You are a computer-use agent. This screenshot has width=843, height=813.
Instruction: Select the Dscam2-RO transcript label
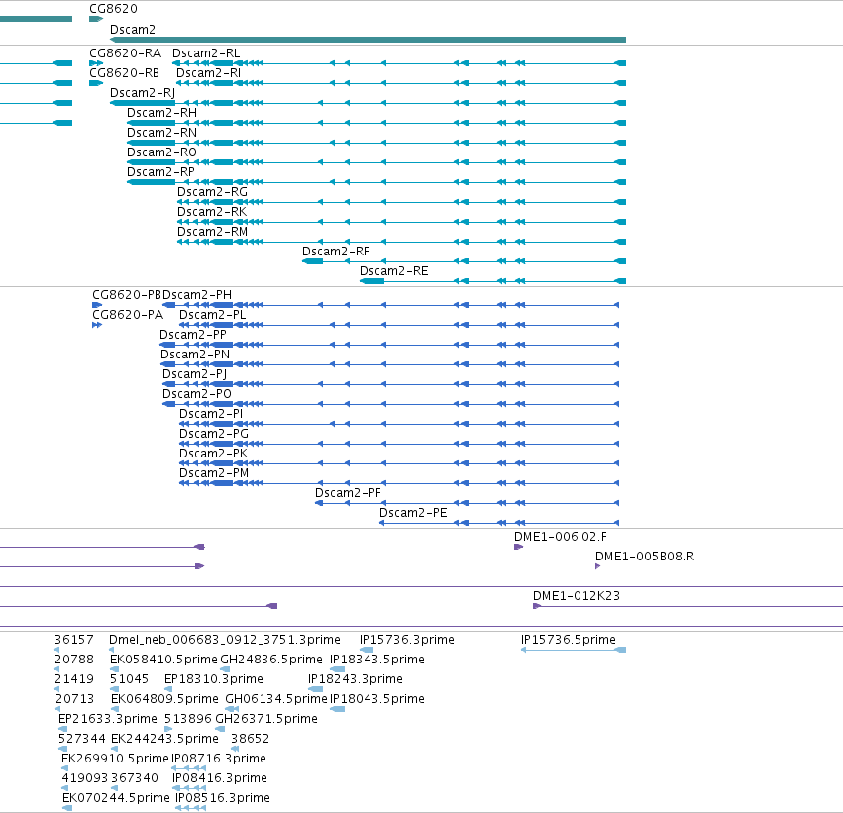(161, 152)
